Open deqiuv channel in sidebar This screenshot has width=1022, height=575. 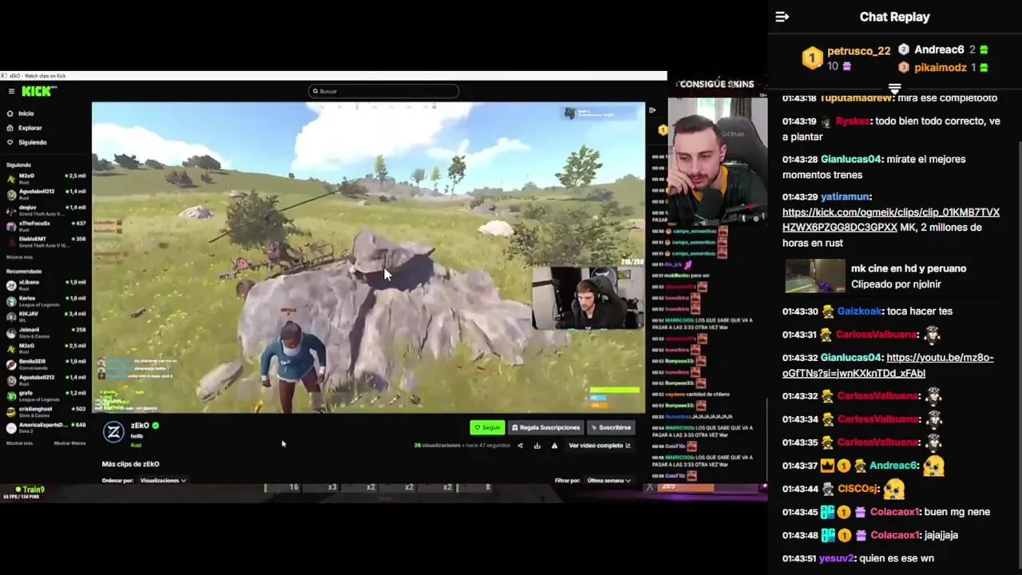coord(46,209)
